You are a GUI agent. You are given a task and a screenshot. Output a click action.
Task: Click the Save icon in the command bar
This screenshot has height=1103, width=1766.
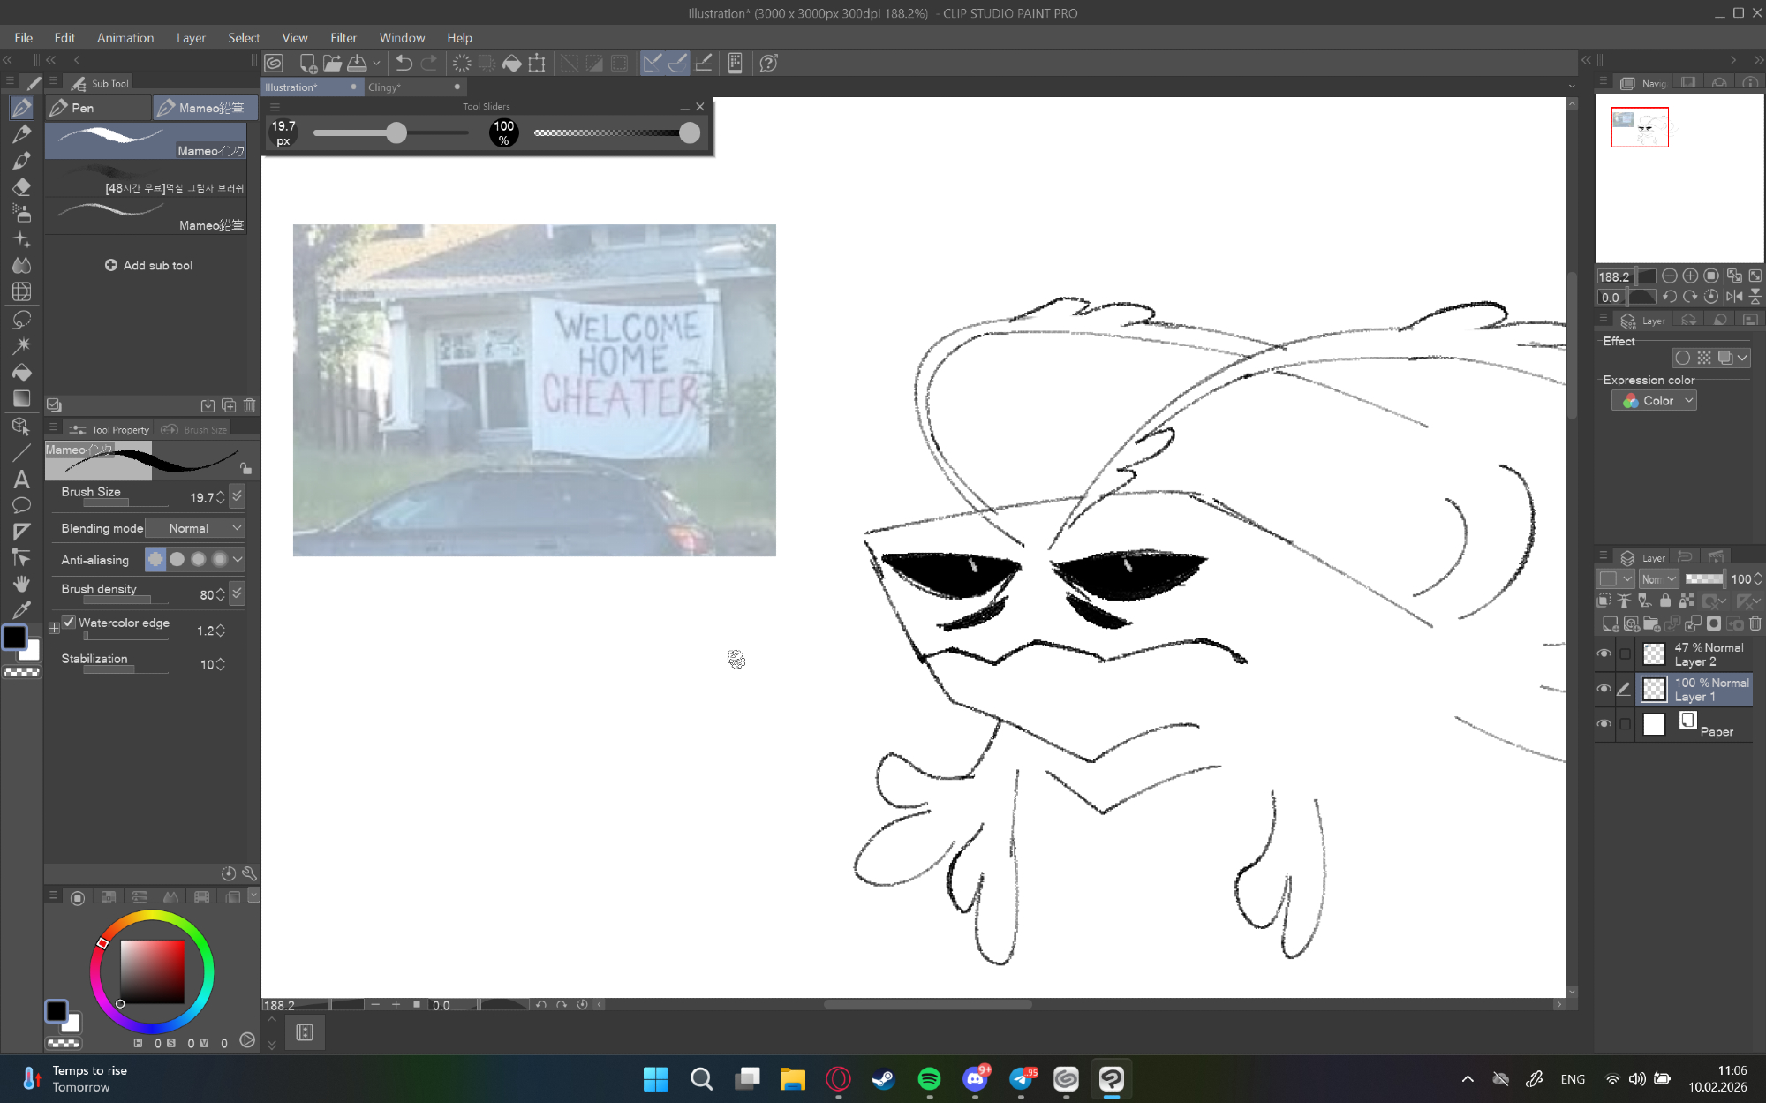click(x=357, y=63)
